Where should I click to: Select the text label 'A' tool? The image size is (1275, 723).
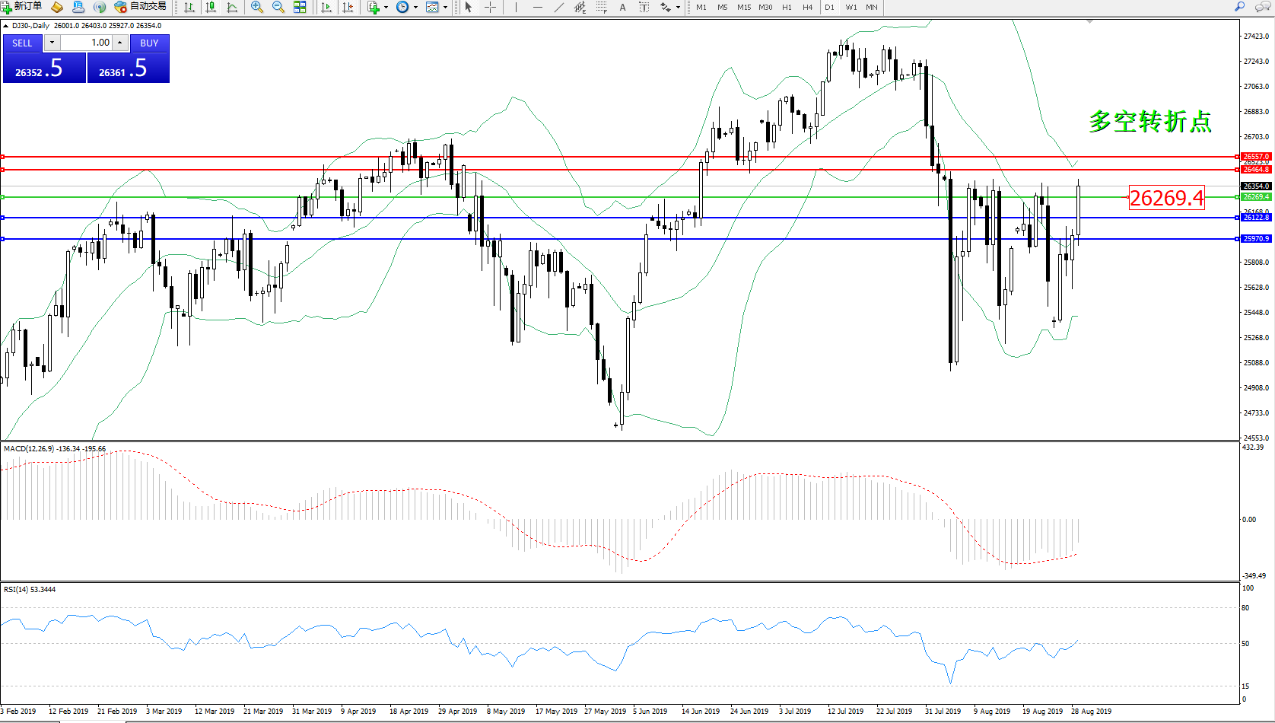click(x=622, y=7)
